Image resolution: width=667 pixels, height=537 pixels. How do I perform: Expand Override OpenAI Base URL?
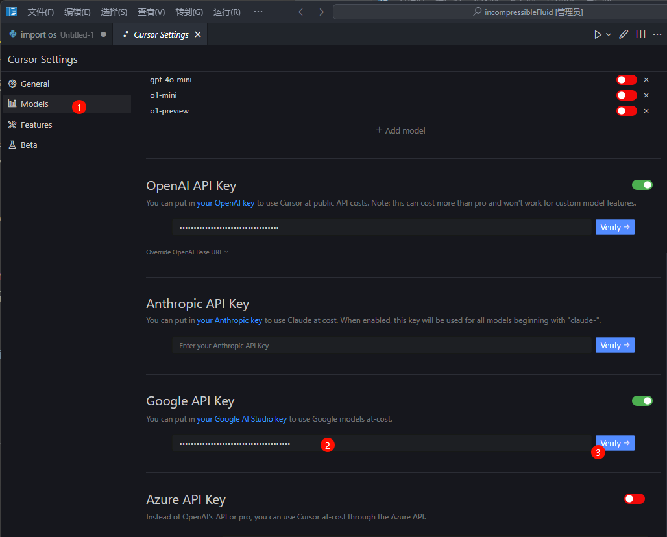pyautogui.click(x=187, y=252)
